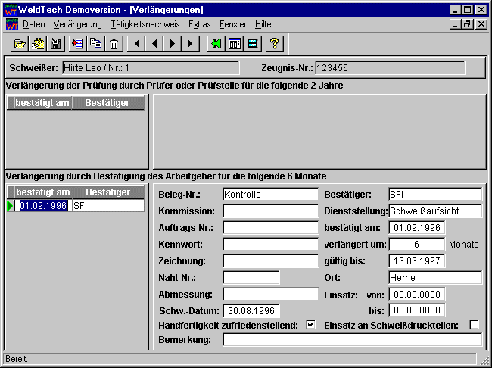This screenshot has height=368, width=492.
Task: Click the Ort field containing Herne
Action: point(434,277)
